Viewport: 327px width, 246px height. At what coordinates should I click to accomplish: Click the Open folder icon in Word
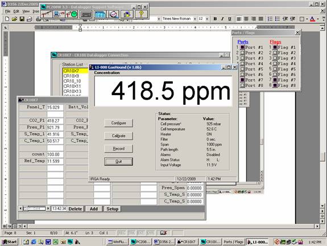(x=14, y=19)
